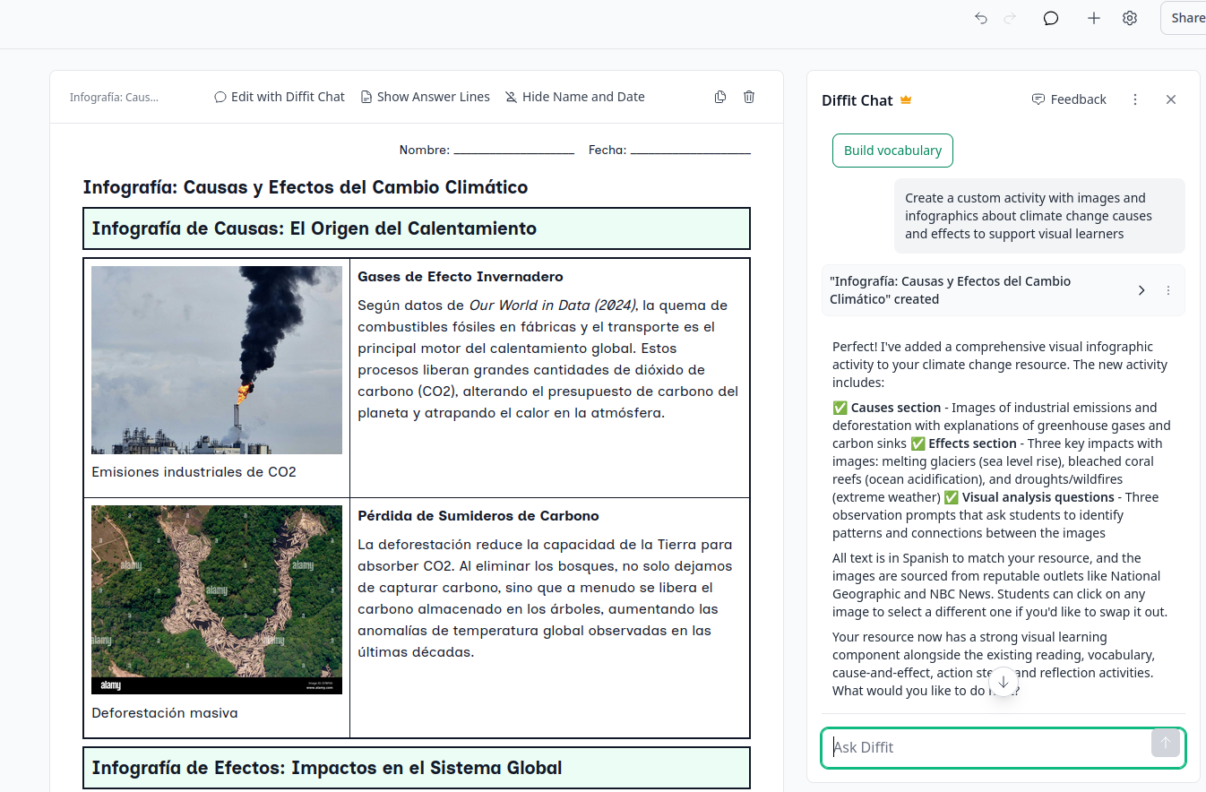Open the Feedback link
1206x792 pixels.
tap(1069, 99)
